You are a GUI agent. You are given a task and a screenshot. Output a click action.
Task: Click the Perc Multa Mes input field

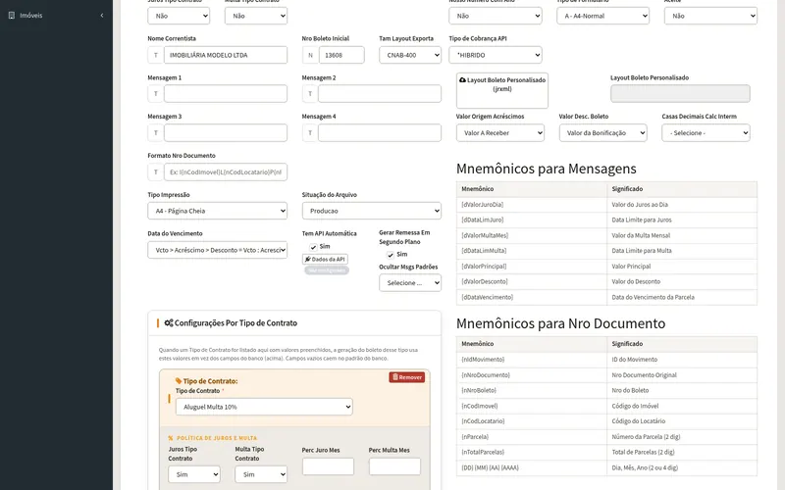point(394,466)
